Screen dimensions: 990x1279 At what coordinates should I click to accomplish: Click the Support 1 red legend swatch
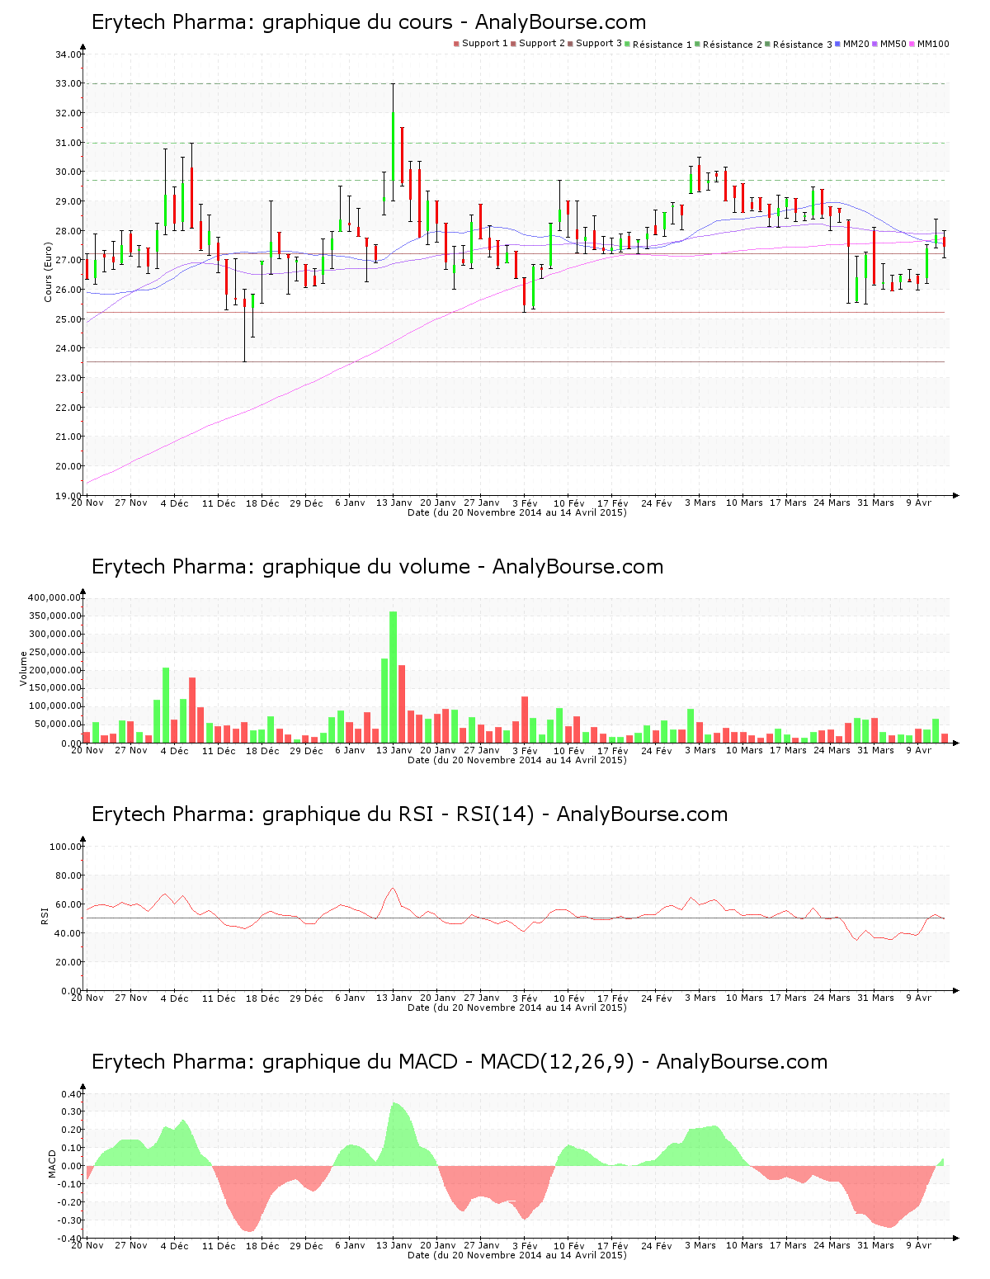[x=456, y=44]
